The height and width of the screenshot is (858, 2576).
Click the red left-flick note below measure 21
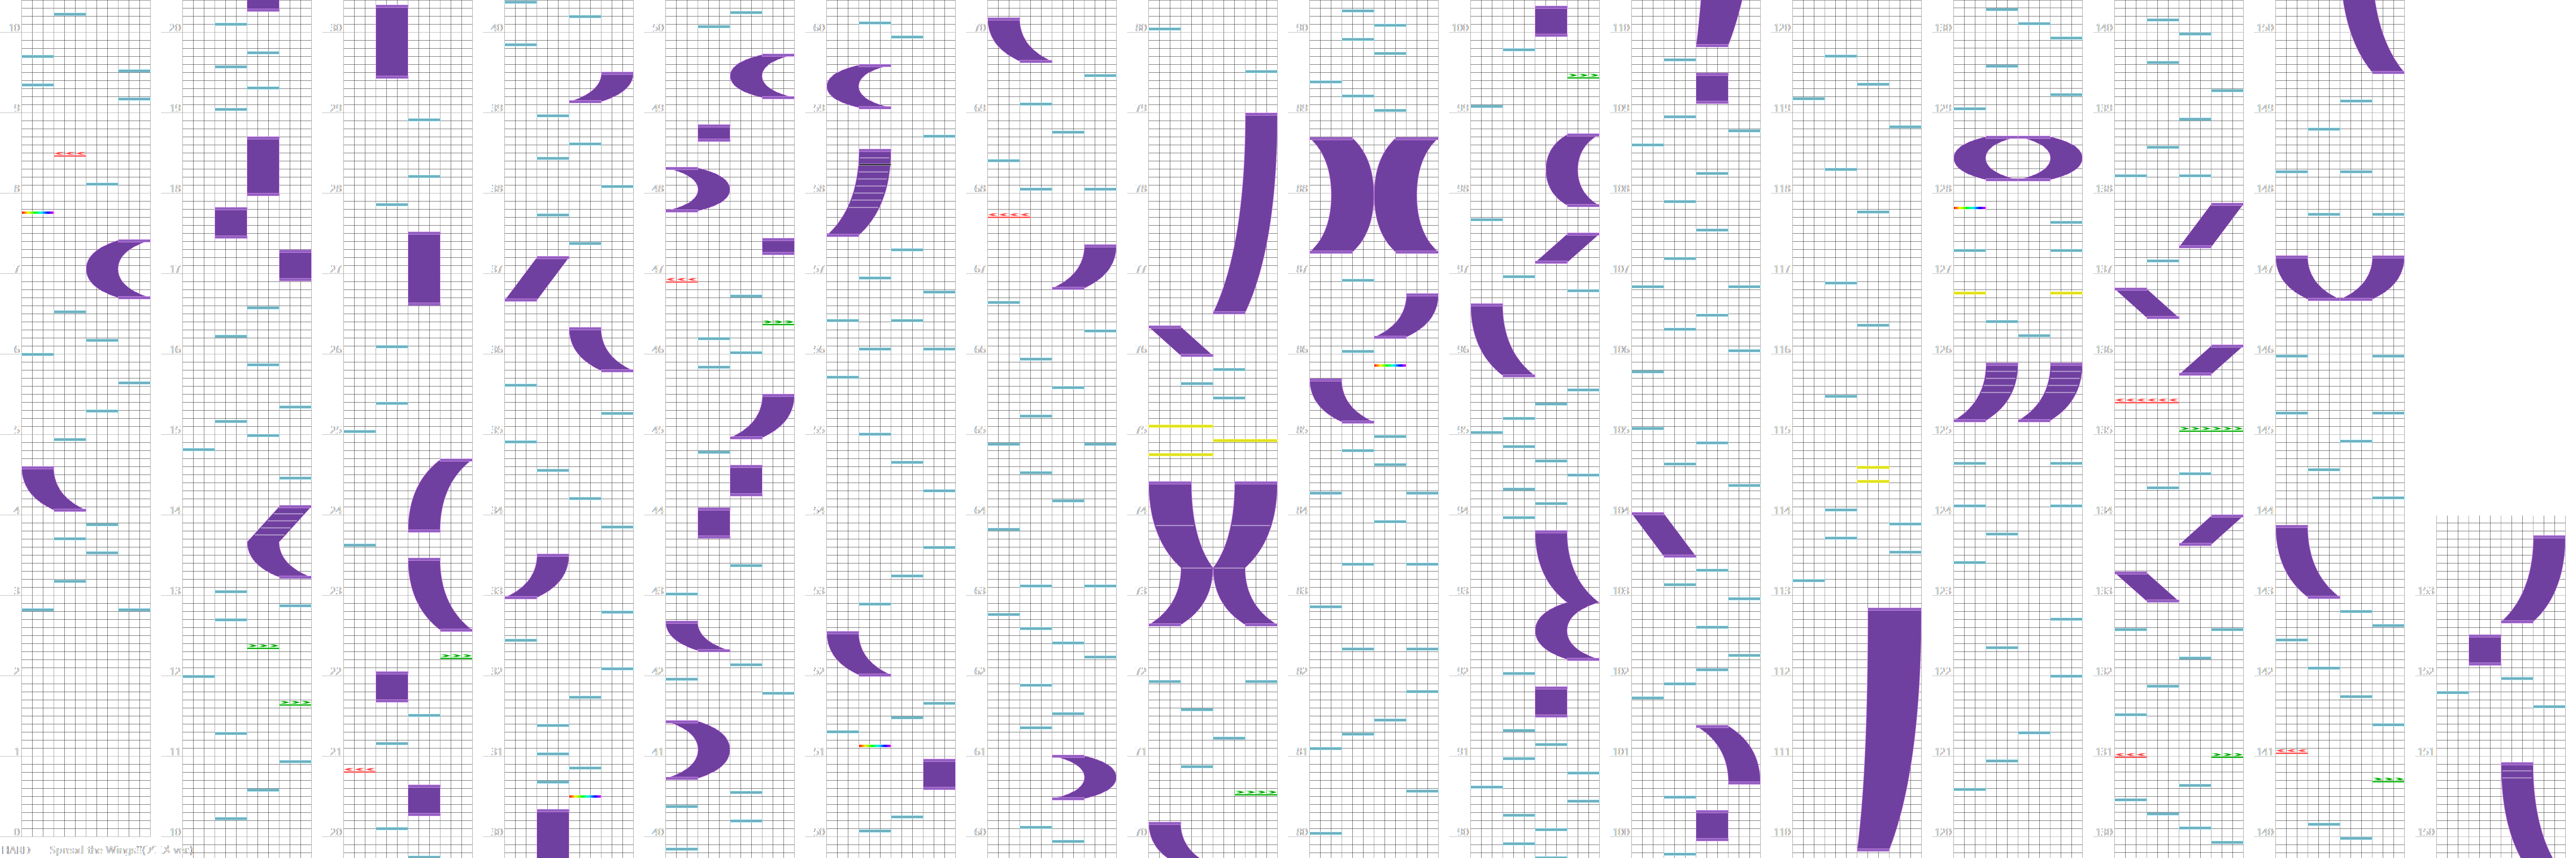[360, 770]
